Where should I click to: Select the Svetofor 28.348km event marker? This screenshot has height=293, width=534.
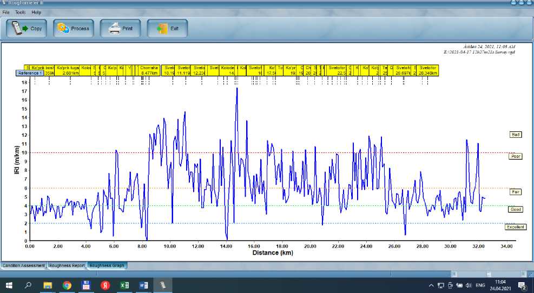click(x=427, y=70)
